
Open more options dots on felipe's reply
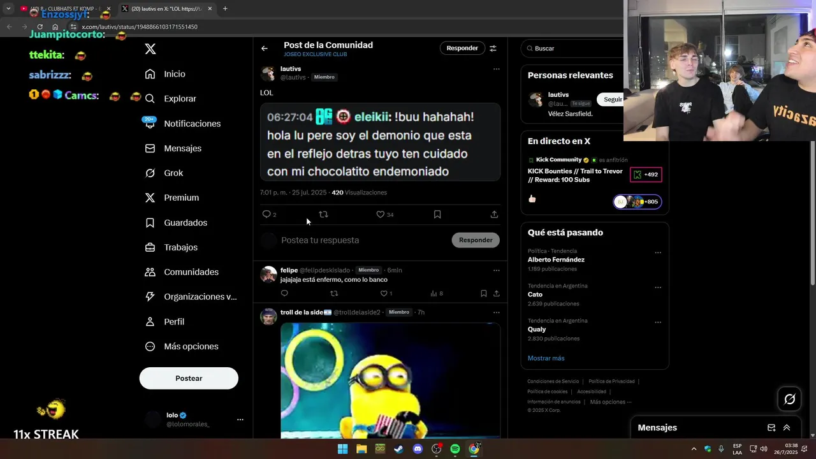[497, 270]
